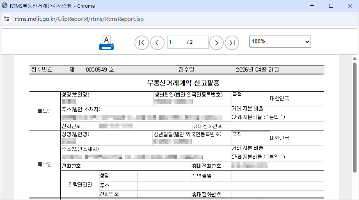Go to the previous page
The width and height of the screenshot is (359, 200).
[x=157, y=43]
